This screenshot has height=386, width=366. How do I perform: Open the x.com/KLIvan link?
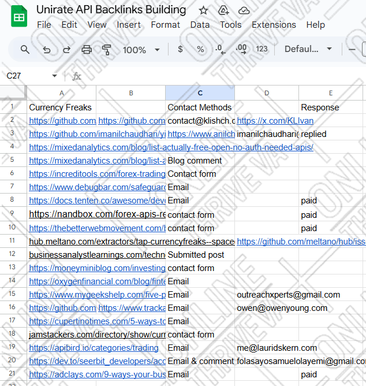click(x=275, y=121)
